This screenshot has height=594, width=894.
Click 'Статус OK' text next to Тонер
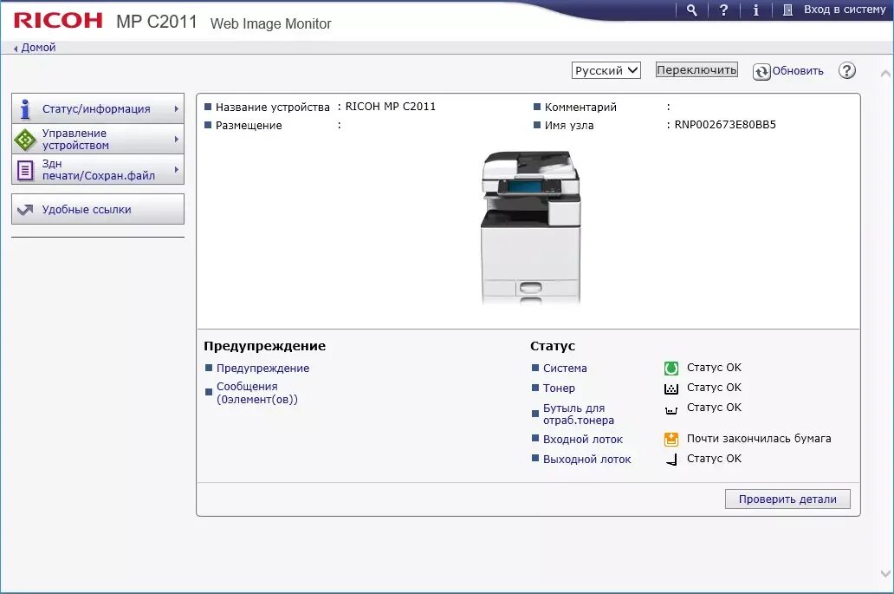714,388
